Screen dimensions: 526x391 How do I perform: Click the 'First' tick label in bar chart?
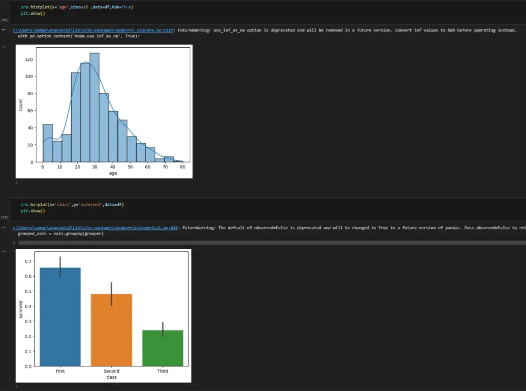[x=60, y=371]
